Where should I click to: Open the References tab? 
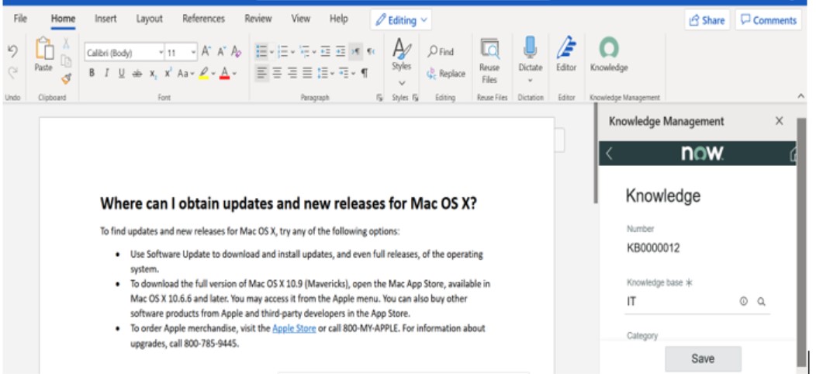[x=203, y=19]
